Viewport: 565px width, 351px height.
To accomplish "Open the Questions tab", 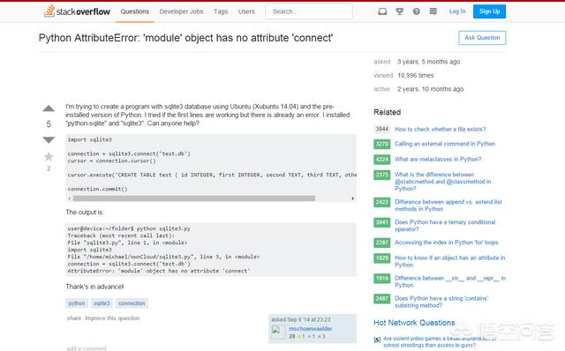I will (134, 11).
